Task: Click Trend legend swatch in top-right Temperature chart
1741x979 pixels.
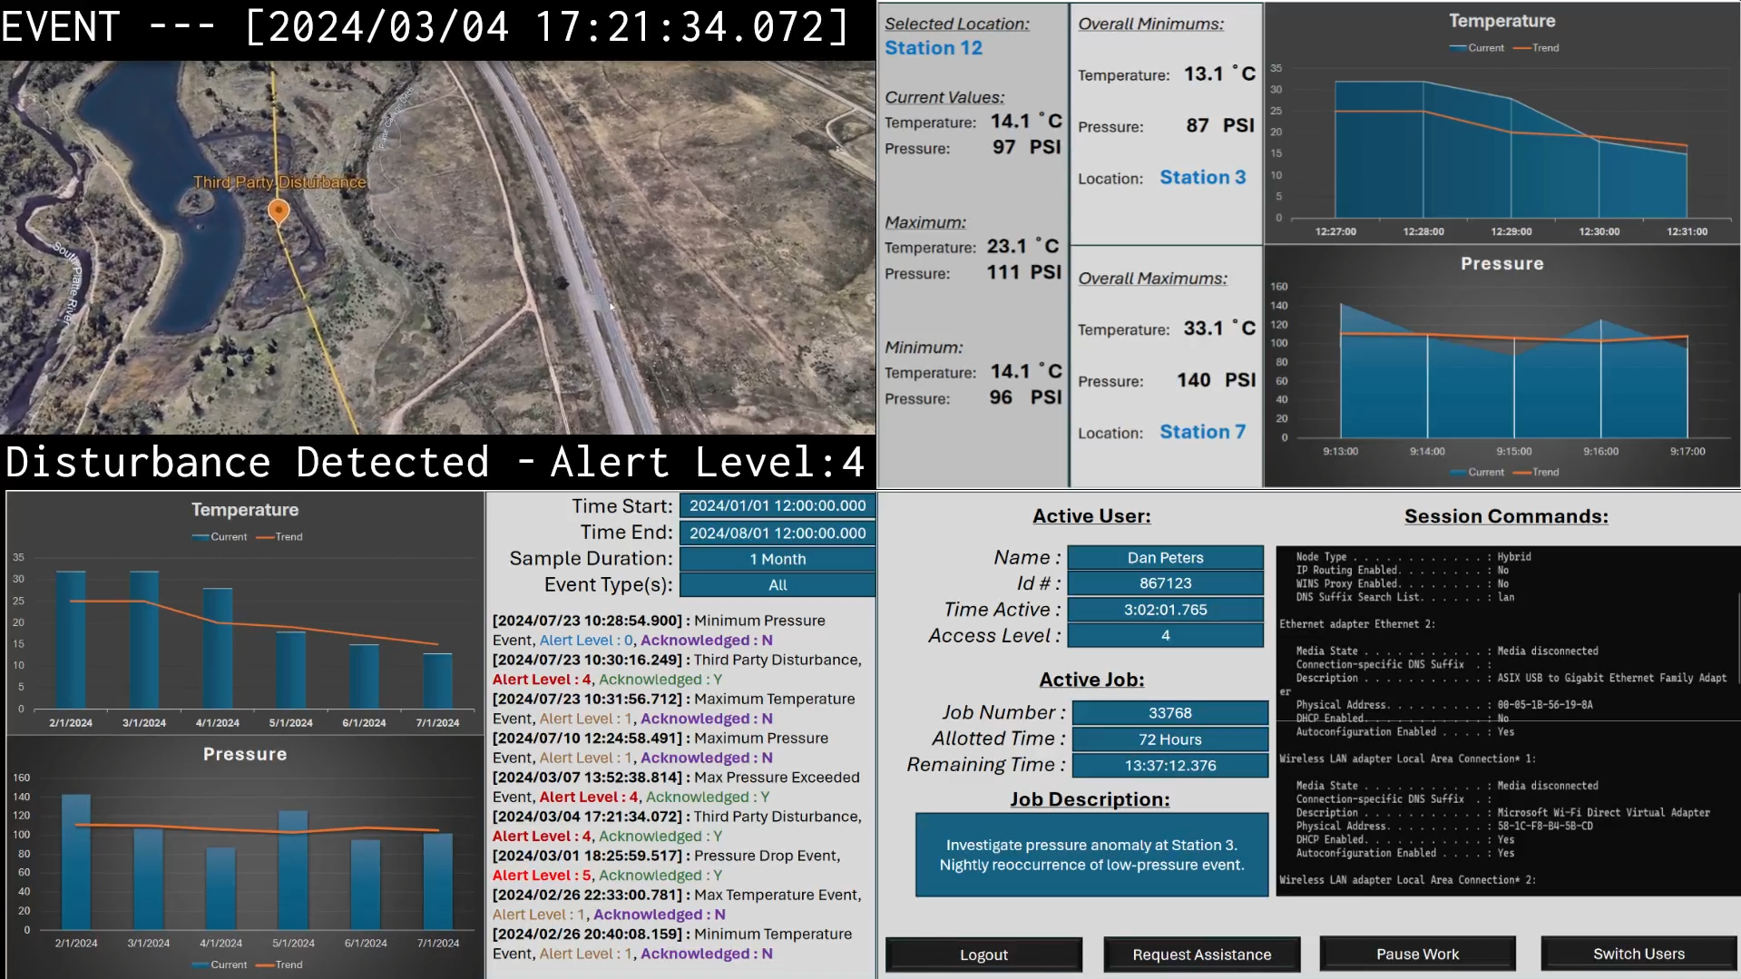Action: click(1521, 48)
